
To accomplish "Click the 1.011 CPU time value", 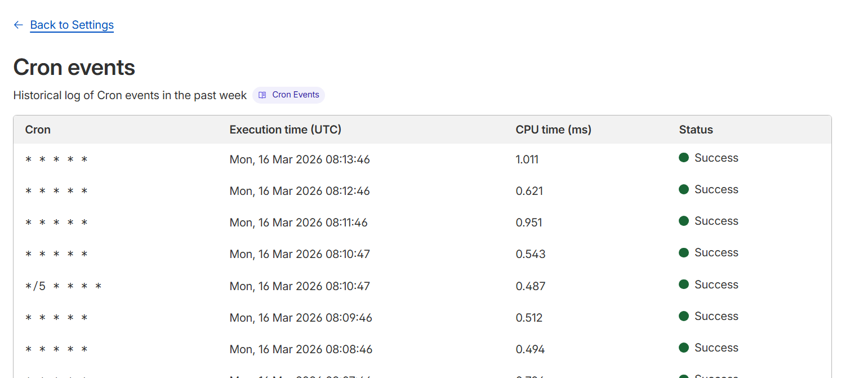I will 527,159.
